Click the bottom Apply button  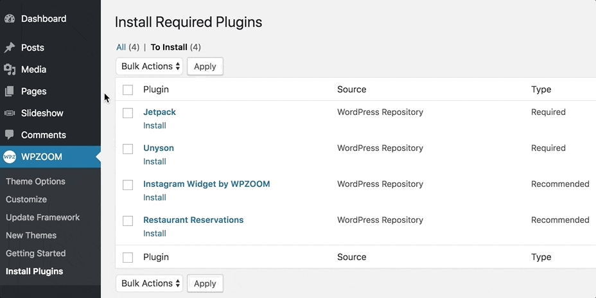[205, 284]
